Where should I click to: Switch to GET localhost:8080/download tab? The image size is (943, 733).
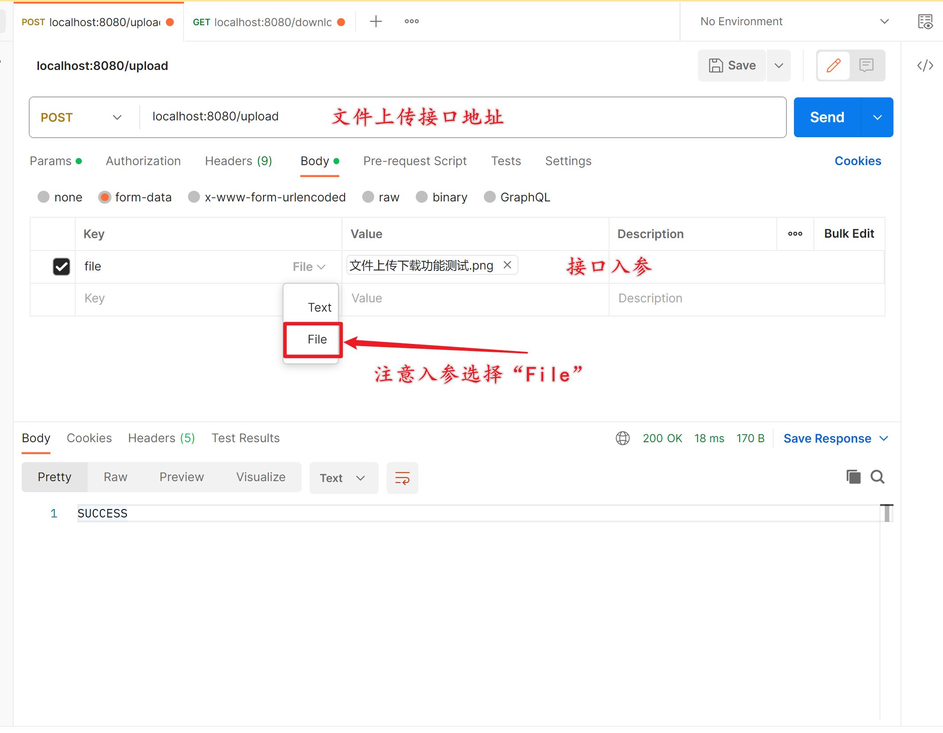tap(269, 22)
